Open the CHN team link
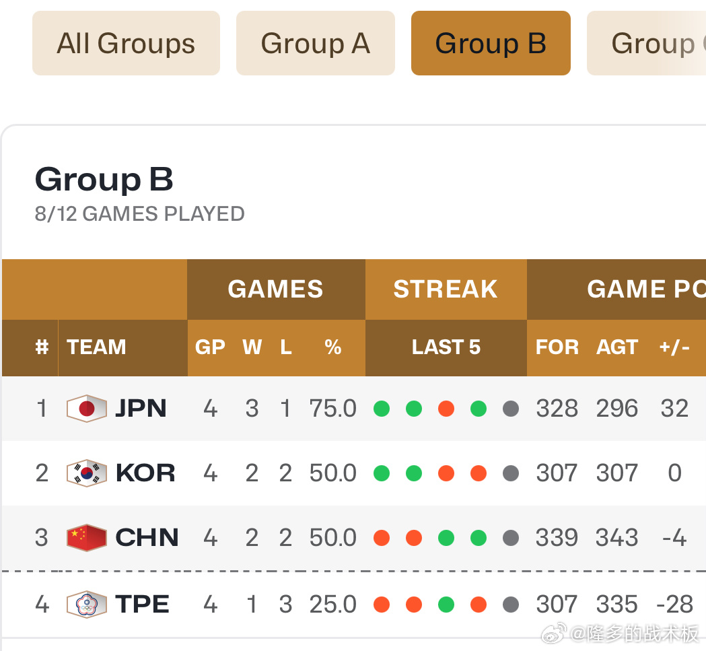The image size is (706, 651). [147, 538]
